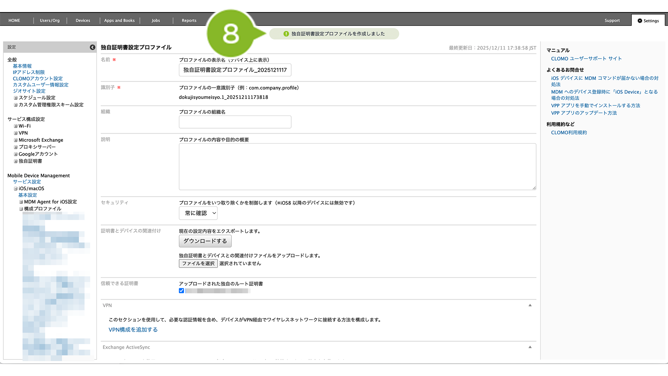668x376 pixels.
Task: Collapse the settings sidebar with arrow icon
Action: tap(92, 47)
